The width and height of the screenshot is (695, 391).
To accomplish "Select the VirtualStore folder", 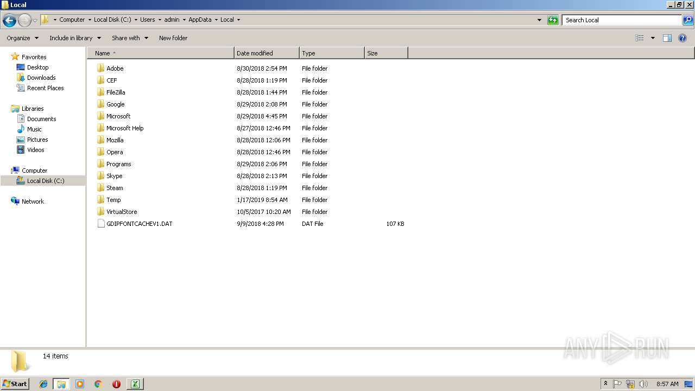I will 122,212.
